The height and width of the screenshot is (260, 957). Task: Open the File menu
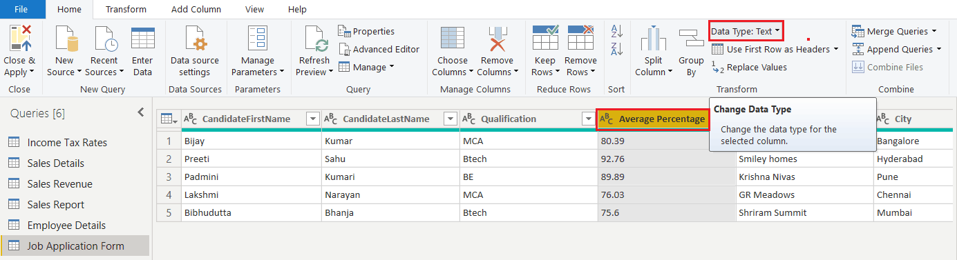click(x=21, y=9)
